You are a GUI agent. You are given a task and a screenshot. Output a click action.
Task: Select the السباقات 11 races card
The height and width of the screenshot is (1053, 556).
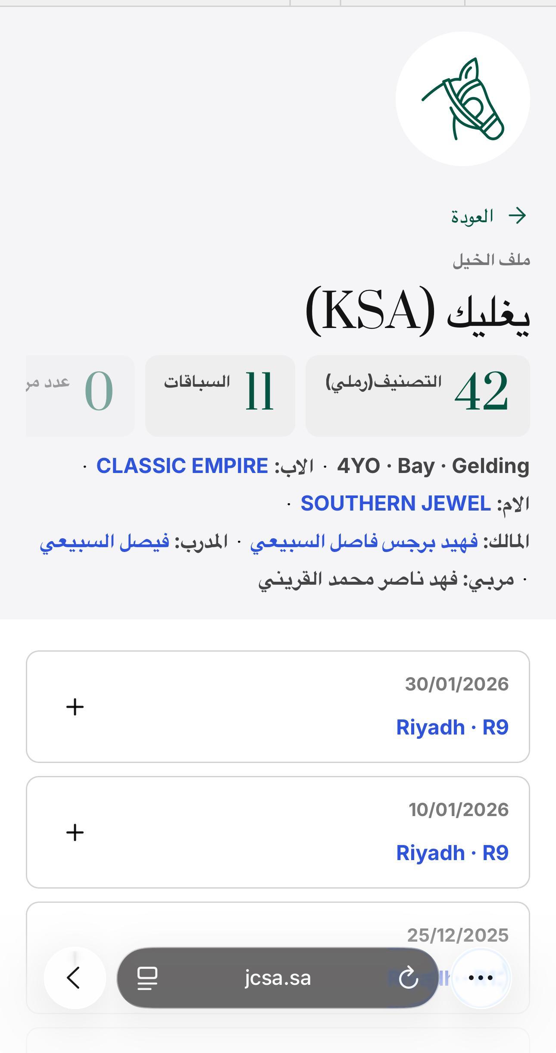220,395
